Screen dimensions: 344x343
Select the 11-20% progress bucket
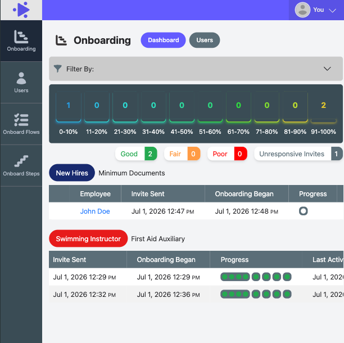[97, 114]
